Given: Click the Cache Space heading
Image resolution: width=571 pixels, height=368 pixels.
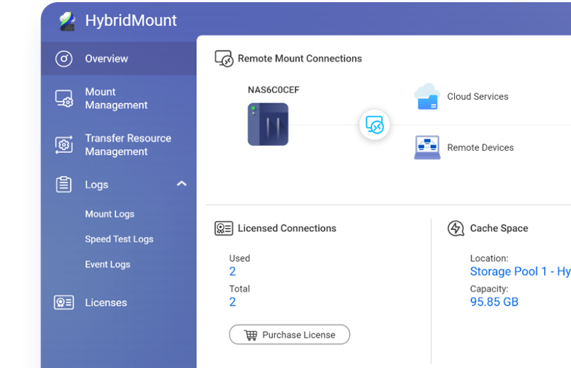Looking at the screenshot, I should [x=499, y=229].
